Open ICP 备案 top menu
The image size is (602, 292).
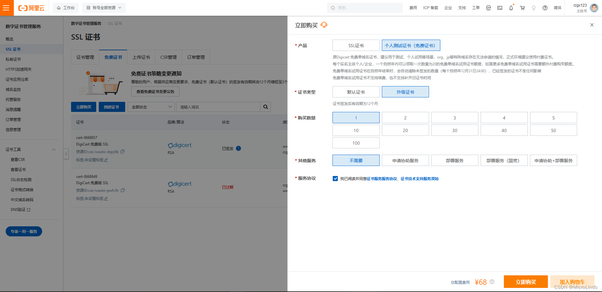(431, 8)
